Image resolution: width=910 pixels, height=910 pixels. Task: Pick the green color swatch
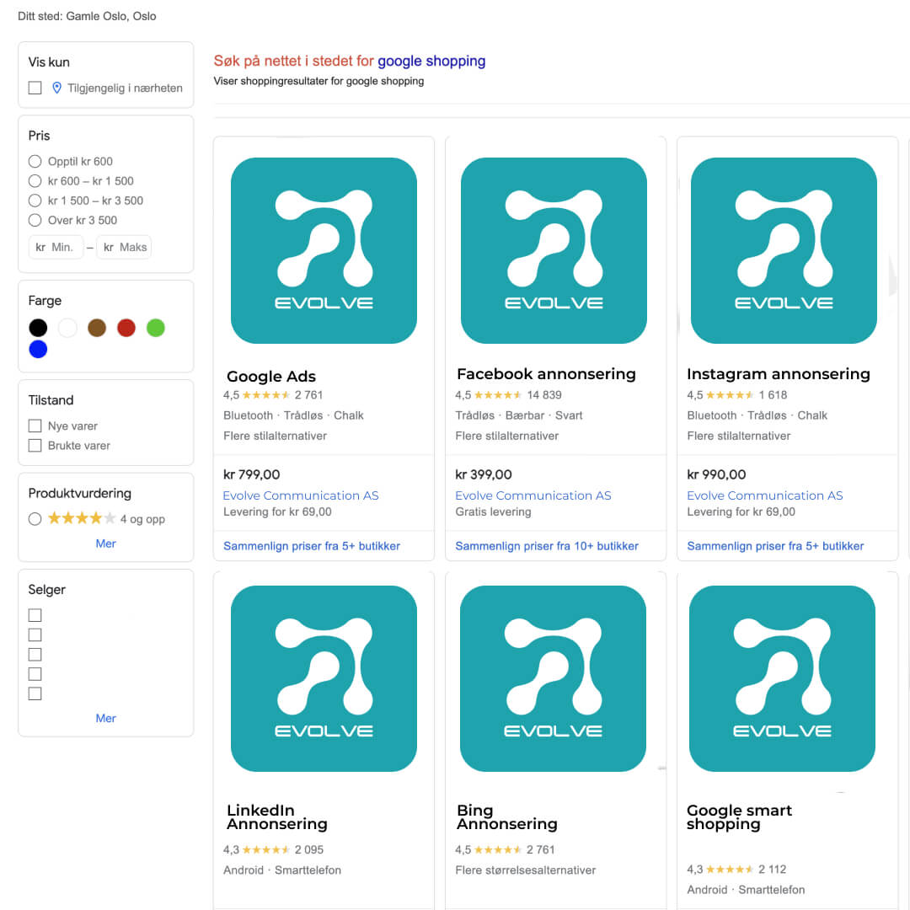click(156, 328)
